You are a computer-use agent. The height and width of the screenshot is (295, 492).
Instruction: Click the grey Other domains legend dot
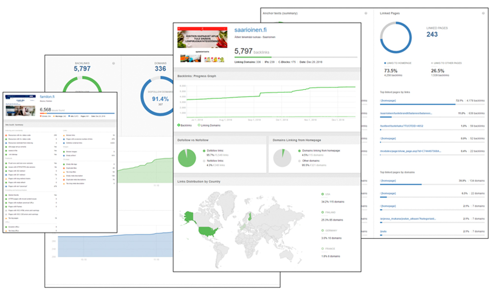300,161
